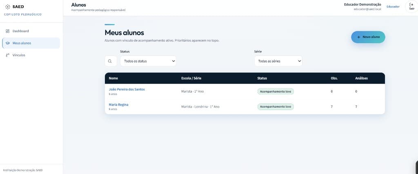Open the Todas as séries dropdown
The width and height of the screenshot is (418, 174).
(278, 61)
